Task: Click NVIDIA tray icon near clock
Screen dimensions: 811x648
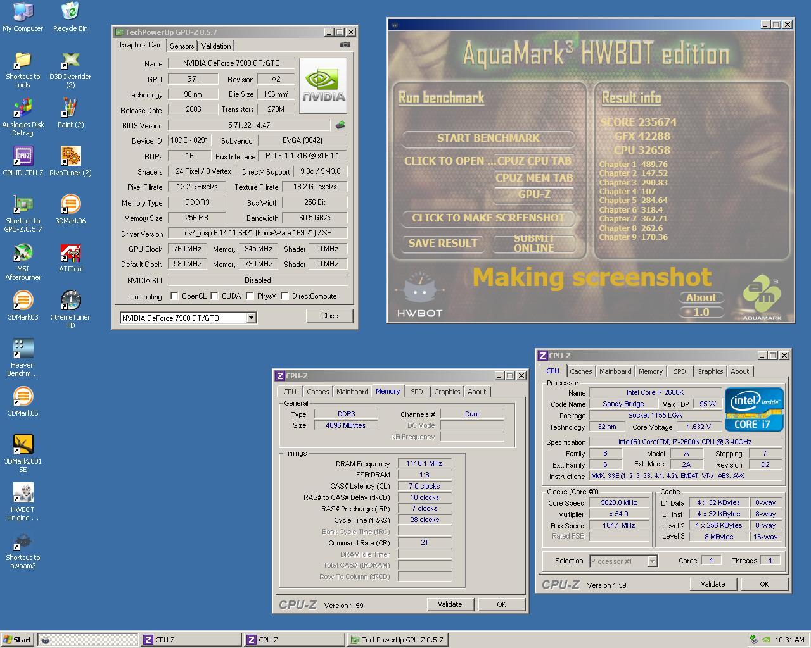Action: (x=765, y=640)
